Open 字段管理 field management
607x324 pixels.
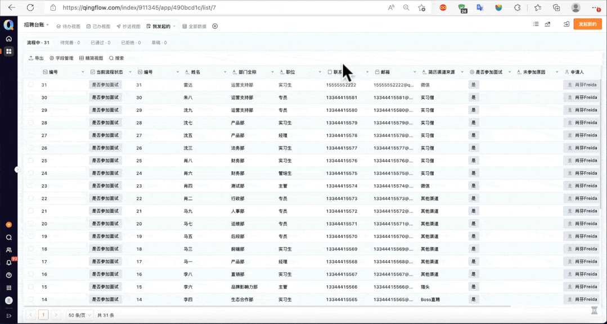(x=61, y=58)
